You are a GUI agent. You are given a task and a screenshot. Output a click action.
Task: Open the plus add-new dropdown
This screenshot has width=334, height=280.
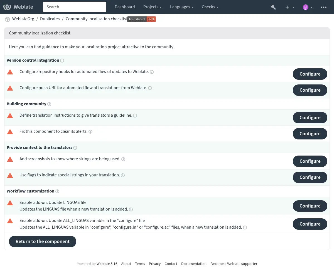(289, 7)
